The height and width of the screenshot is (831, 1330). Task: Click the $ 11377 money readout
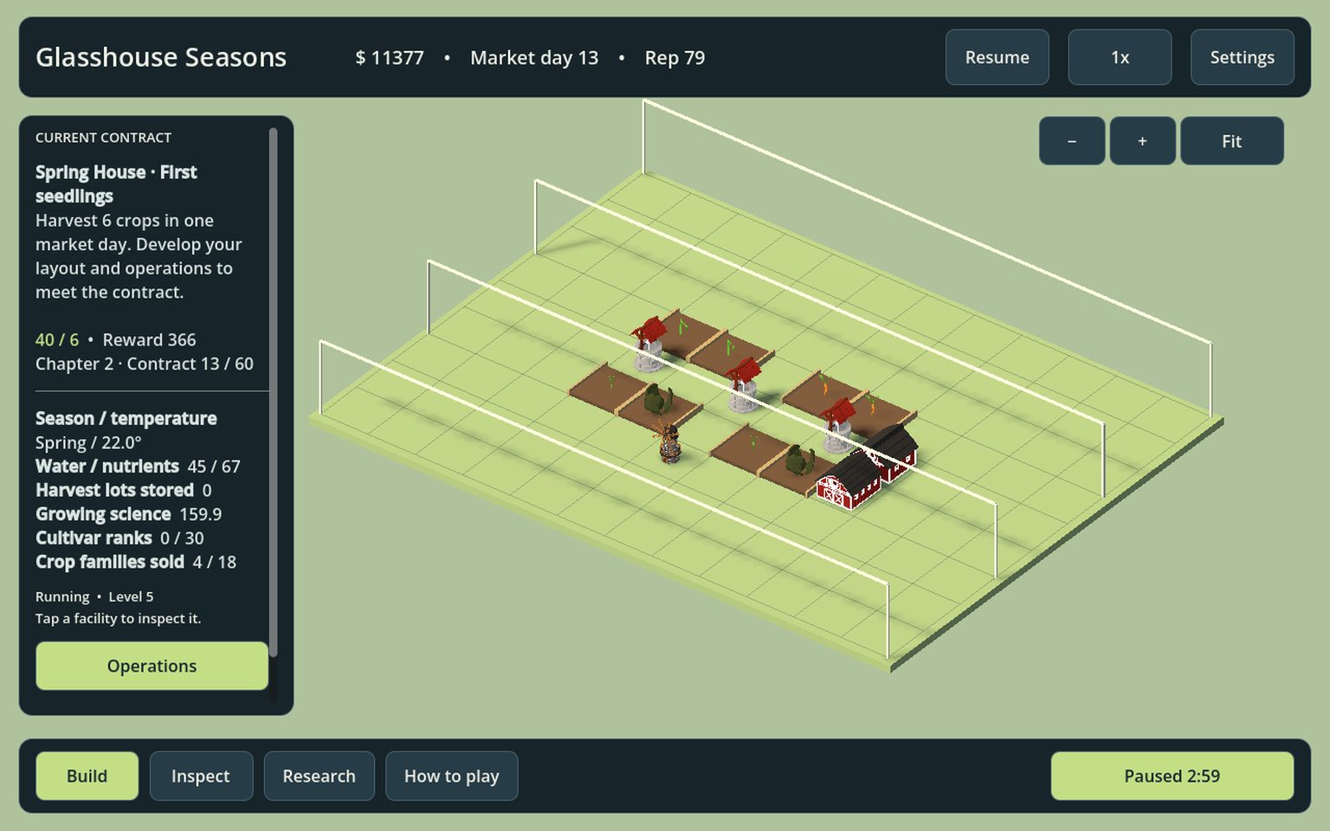pyautogui.click(x=390, y=58)
